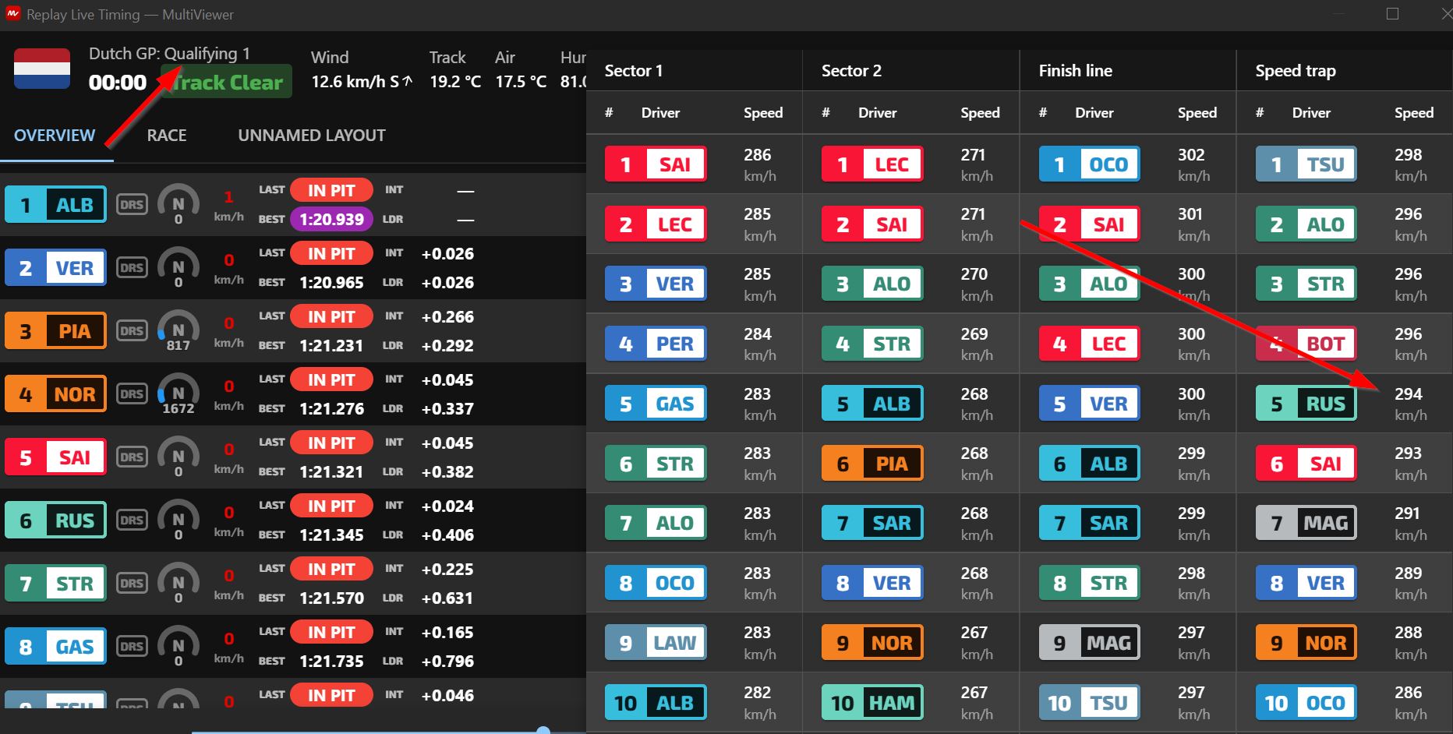The height and width of the screenshot is (734, 1453).
Task: Click the 302 km/h finish line speed for OCO
Action: tap(1194, 164)
